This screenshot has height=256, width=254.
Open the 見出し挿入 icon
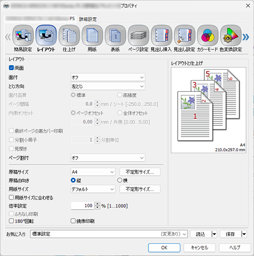pos(162,35)
